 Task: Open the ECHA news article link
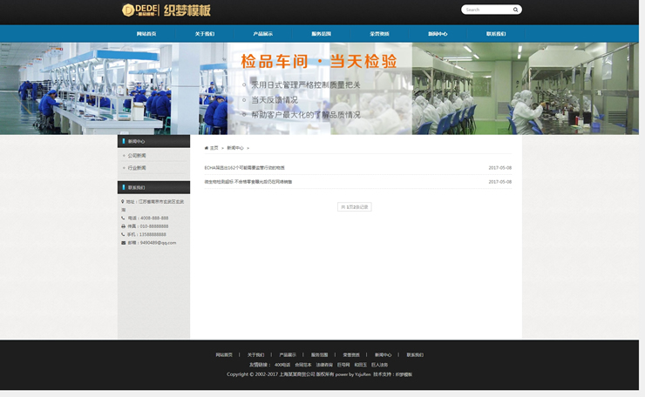click(244, 167)
